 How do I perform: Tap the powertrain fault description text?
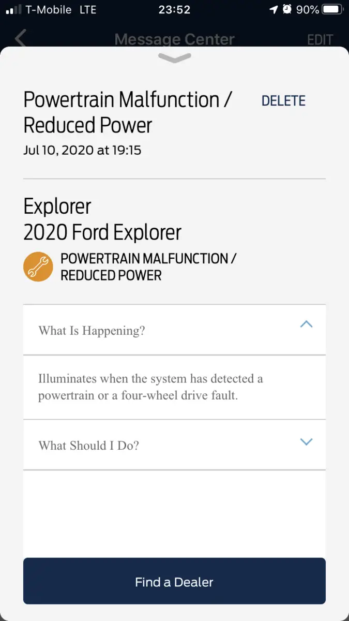(150, 388)
